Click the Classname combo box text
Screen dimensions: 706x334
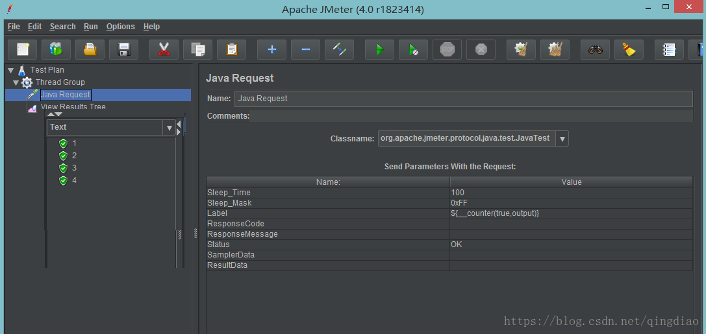[x=466, y=139]
